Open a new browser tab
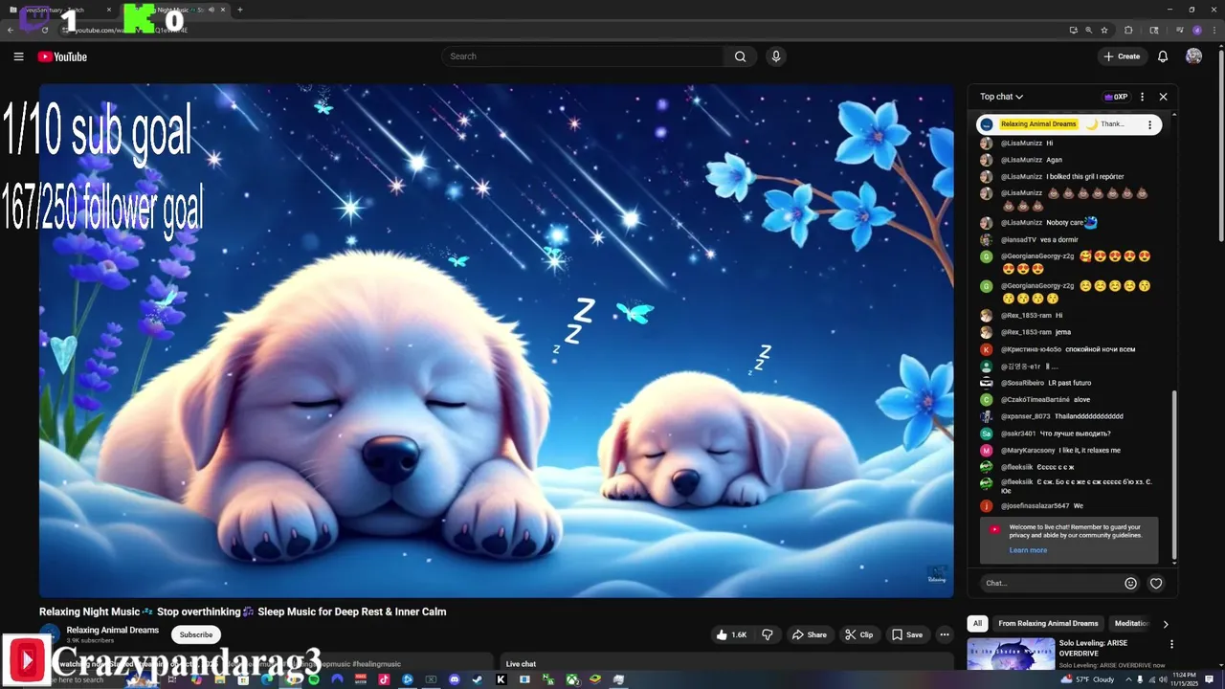Screen dimensions: 1225x689 pos(239,10)
